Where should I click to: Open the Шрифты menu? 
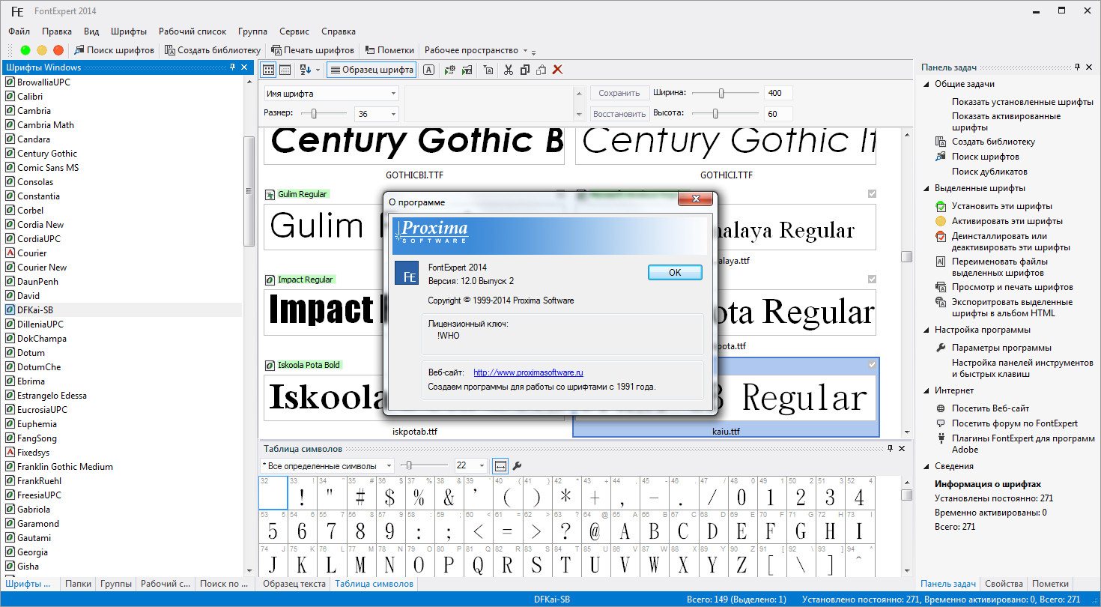[129, 31]
